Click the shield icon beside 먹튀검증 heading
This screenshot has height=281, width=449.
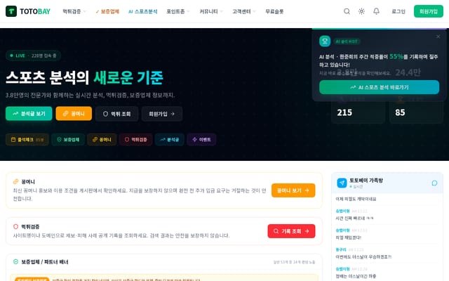(x=15, y=226)
